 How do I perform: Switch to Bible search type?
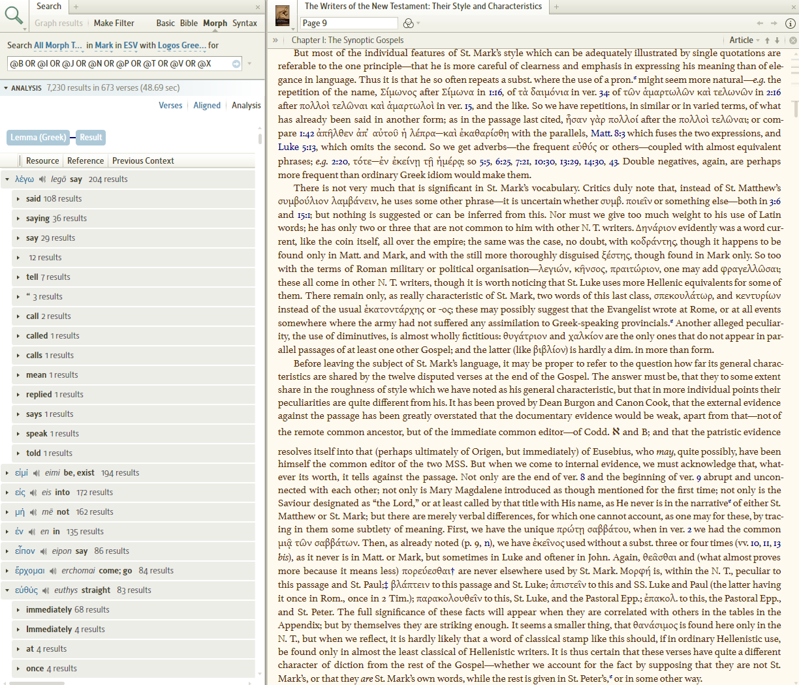[189, 23]
